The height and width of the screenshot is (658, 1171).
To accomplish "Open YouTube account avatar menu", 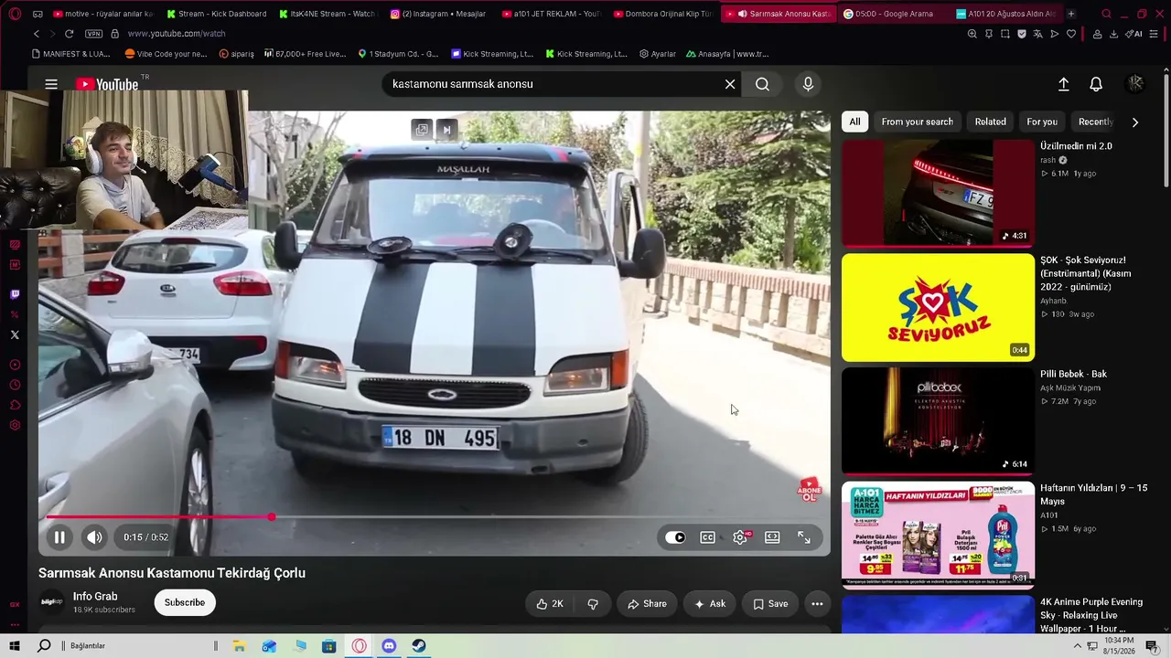I will 1135,84.
